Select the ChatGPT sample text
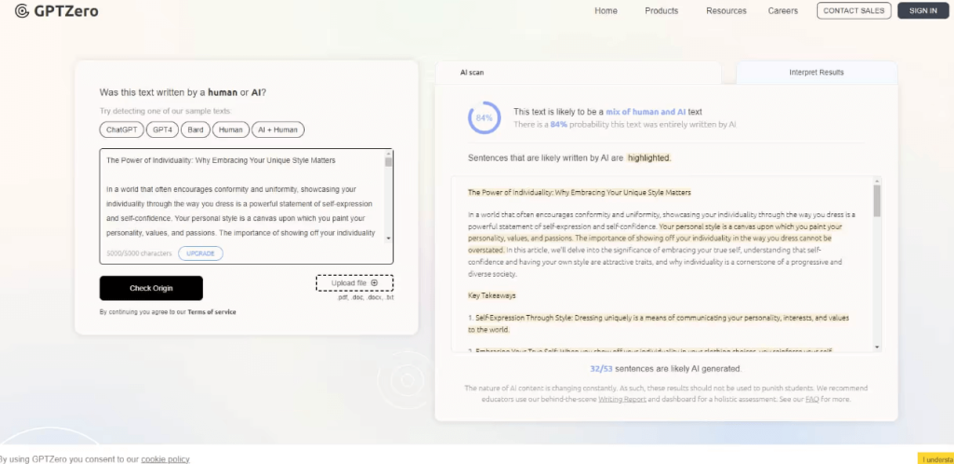954x464 pixels. pos(122,130)
